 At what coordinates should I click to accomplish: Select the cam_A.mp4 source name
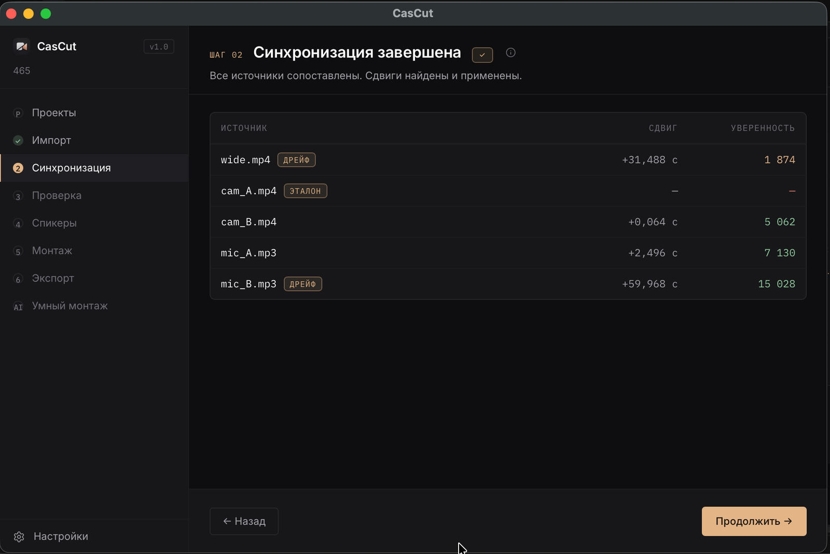[248, 191]
